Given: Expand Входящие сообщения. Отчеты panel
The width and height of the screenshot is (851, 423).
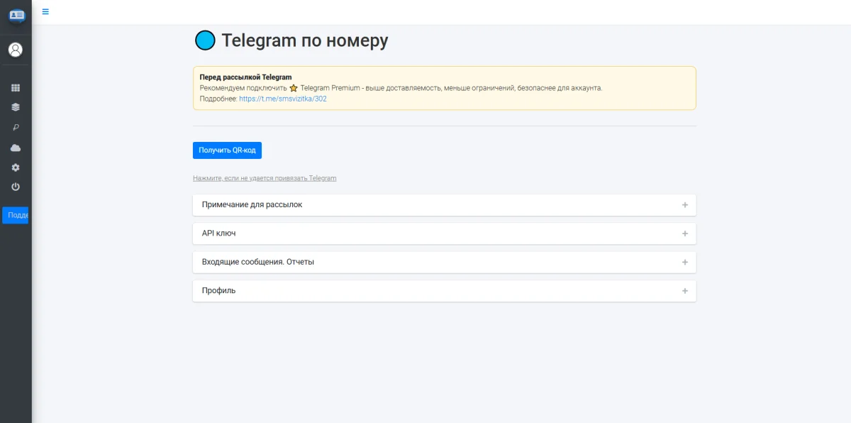Looking at the screenshot, I should 445,262.
